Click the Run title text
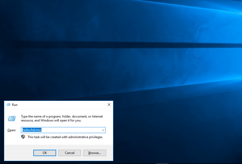This screenshot has width=242, height=164. [x=15, y=105]
